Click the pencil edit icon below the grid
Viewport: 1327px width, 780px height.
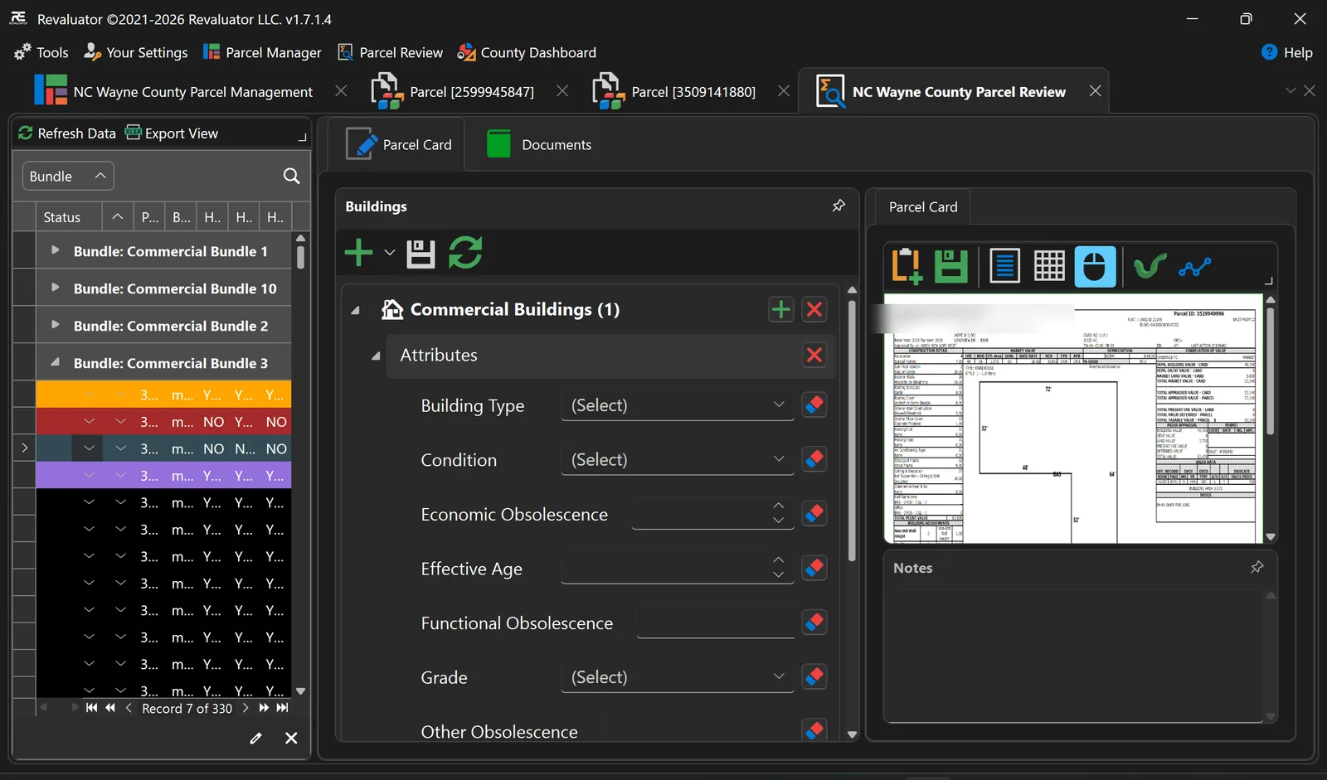tap(255, 738)
